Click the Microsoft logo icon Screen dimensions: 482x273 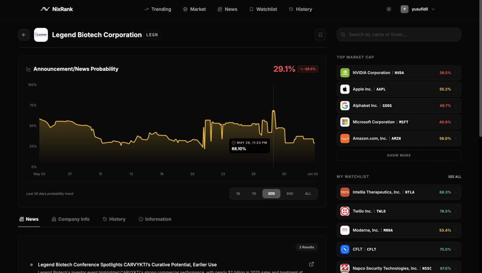click(345, 122)
